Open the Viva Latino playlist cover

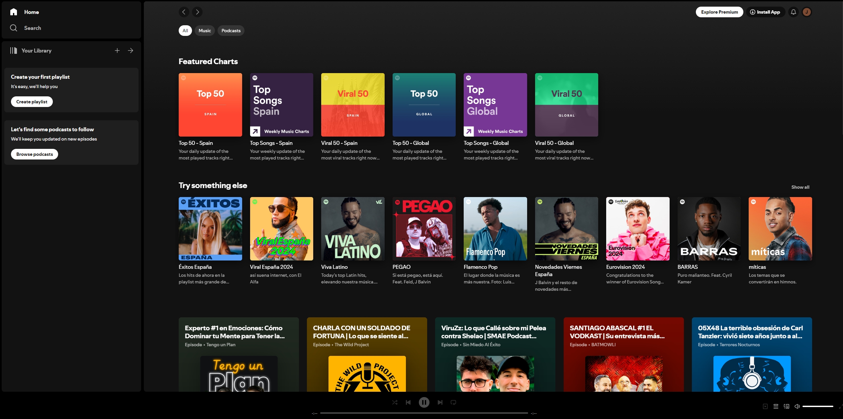coord(353,229)
